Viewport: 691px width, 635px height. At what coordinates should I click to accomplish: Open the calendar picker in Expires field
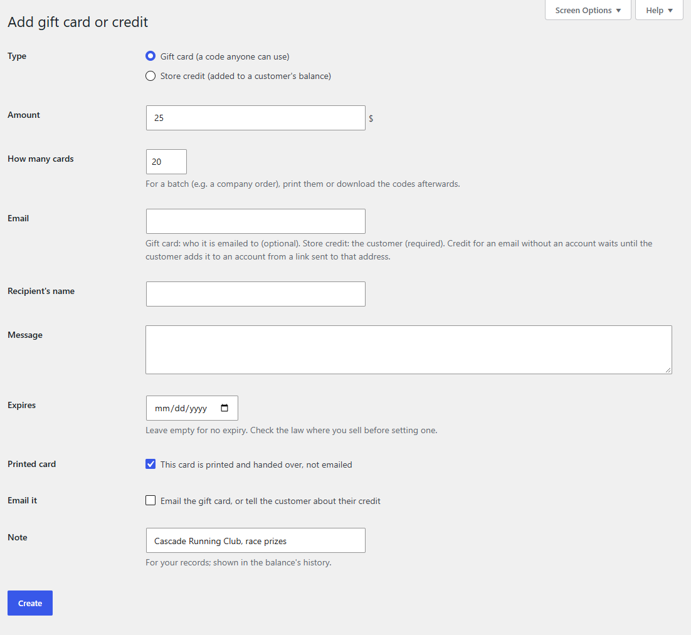pos(224,408)
